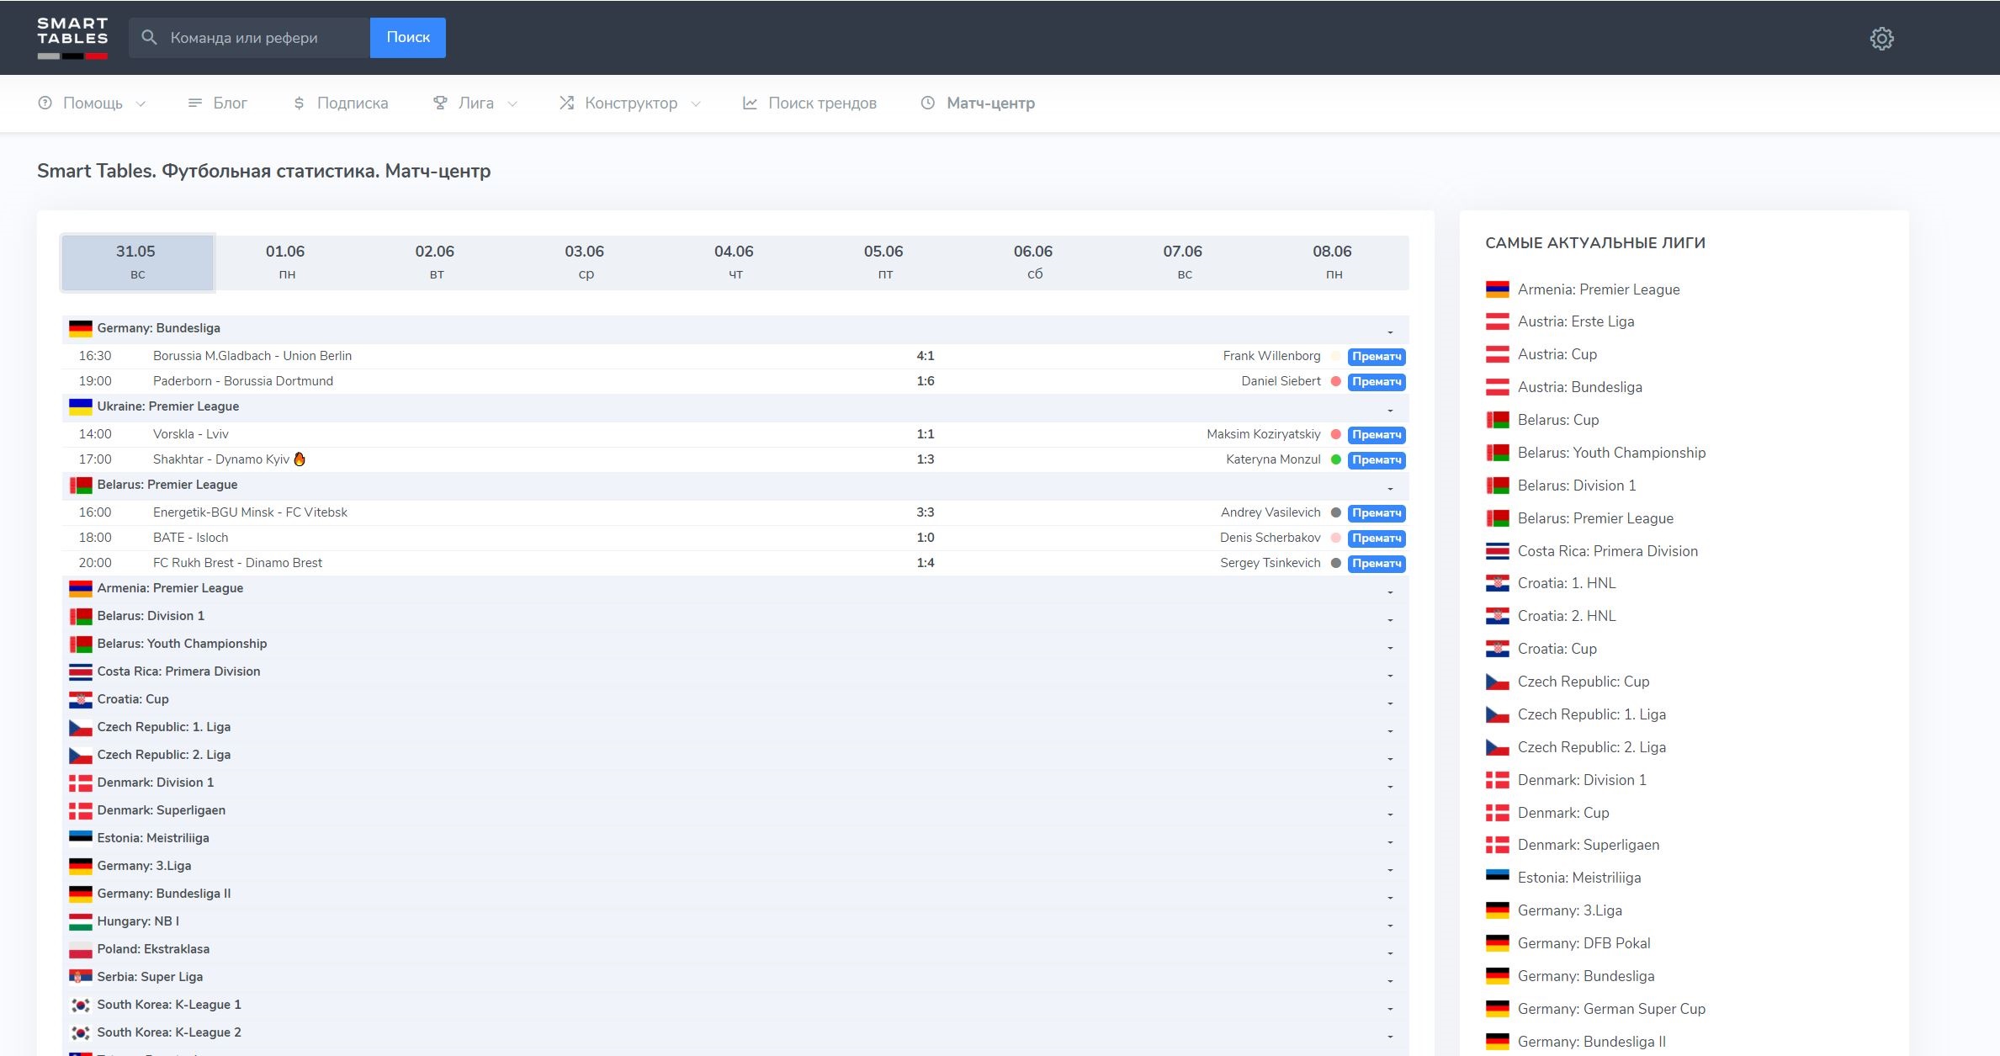Click green dot next to Kateryna Monzul

click(1335, 459)
